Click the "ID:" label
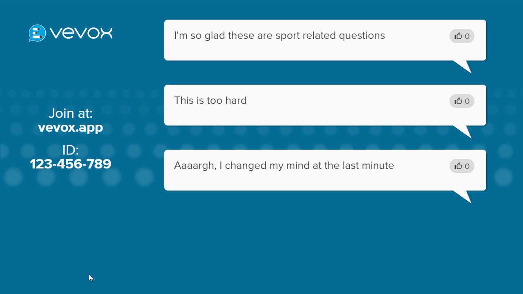The image size is (523, 294). 70,150
